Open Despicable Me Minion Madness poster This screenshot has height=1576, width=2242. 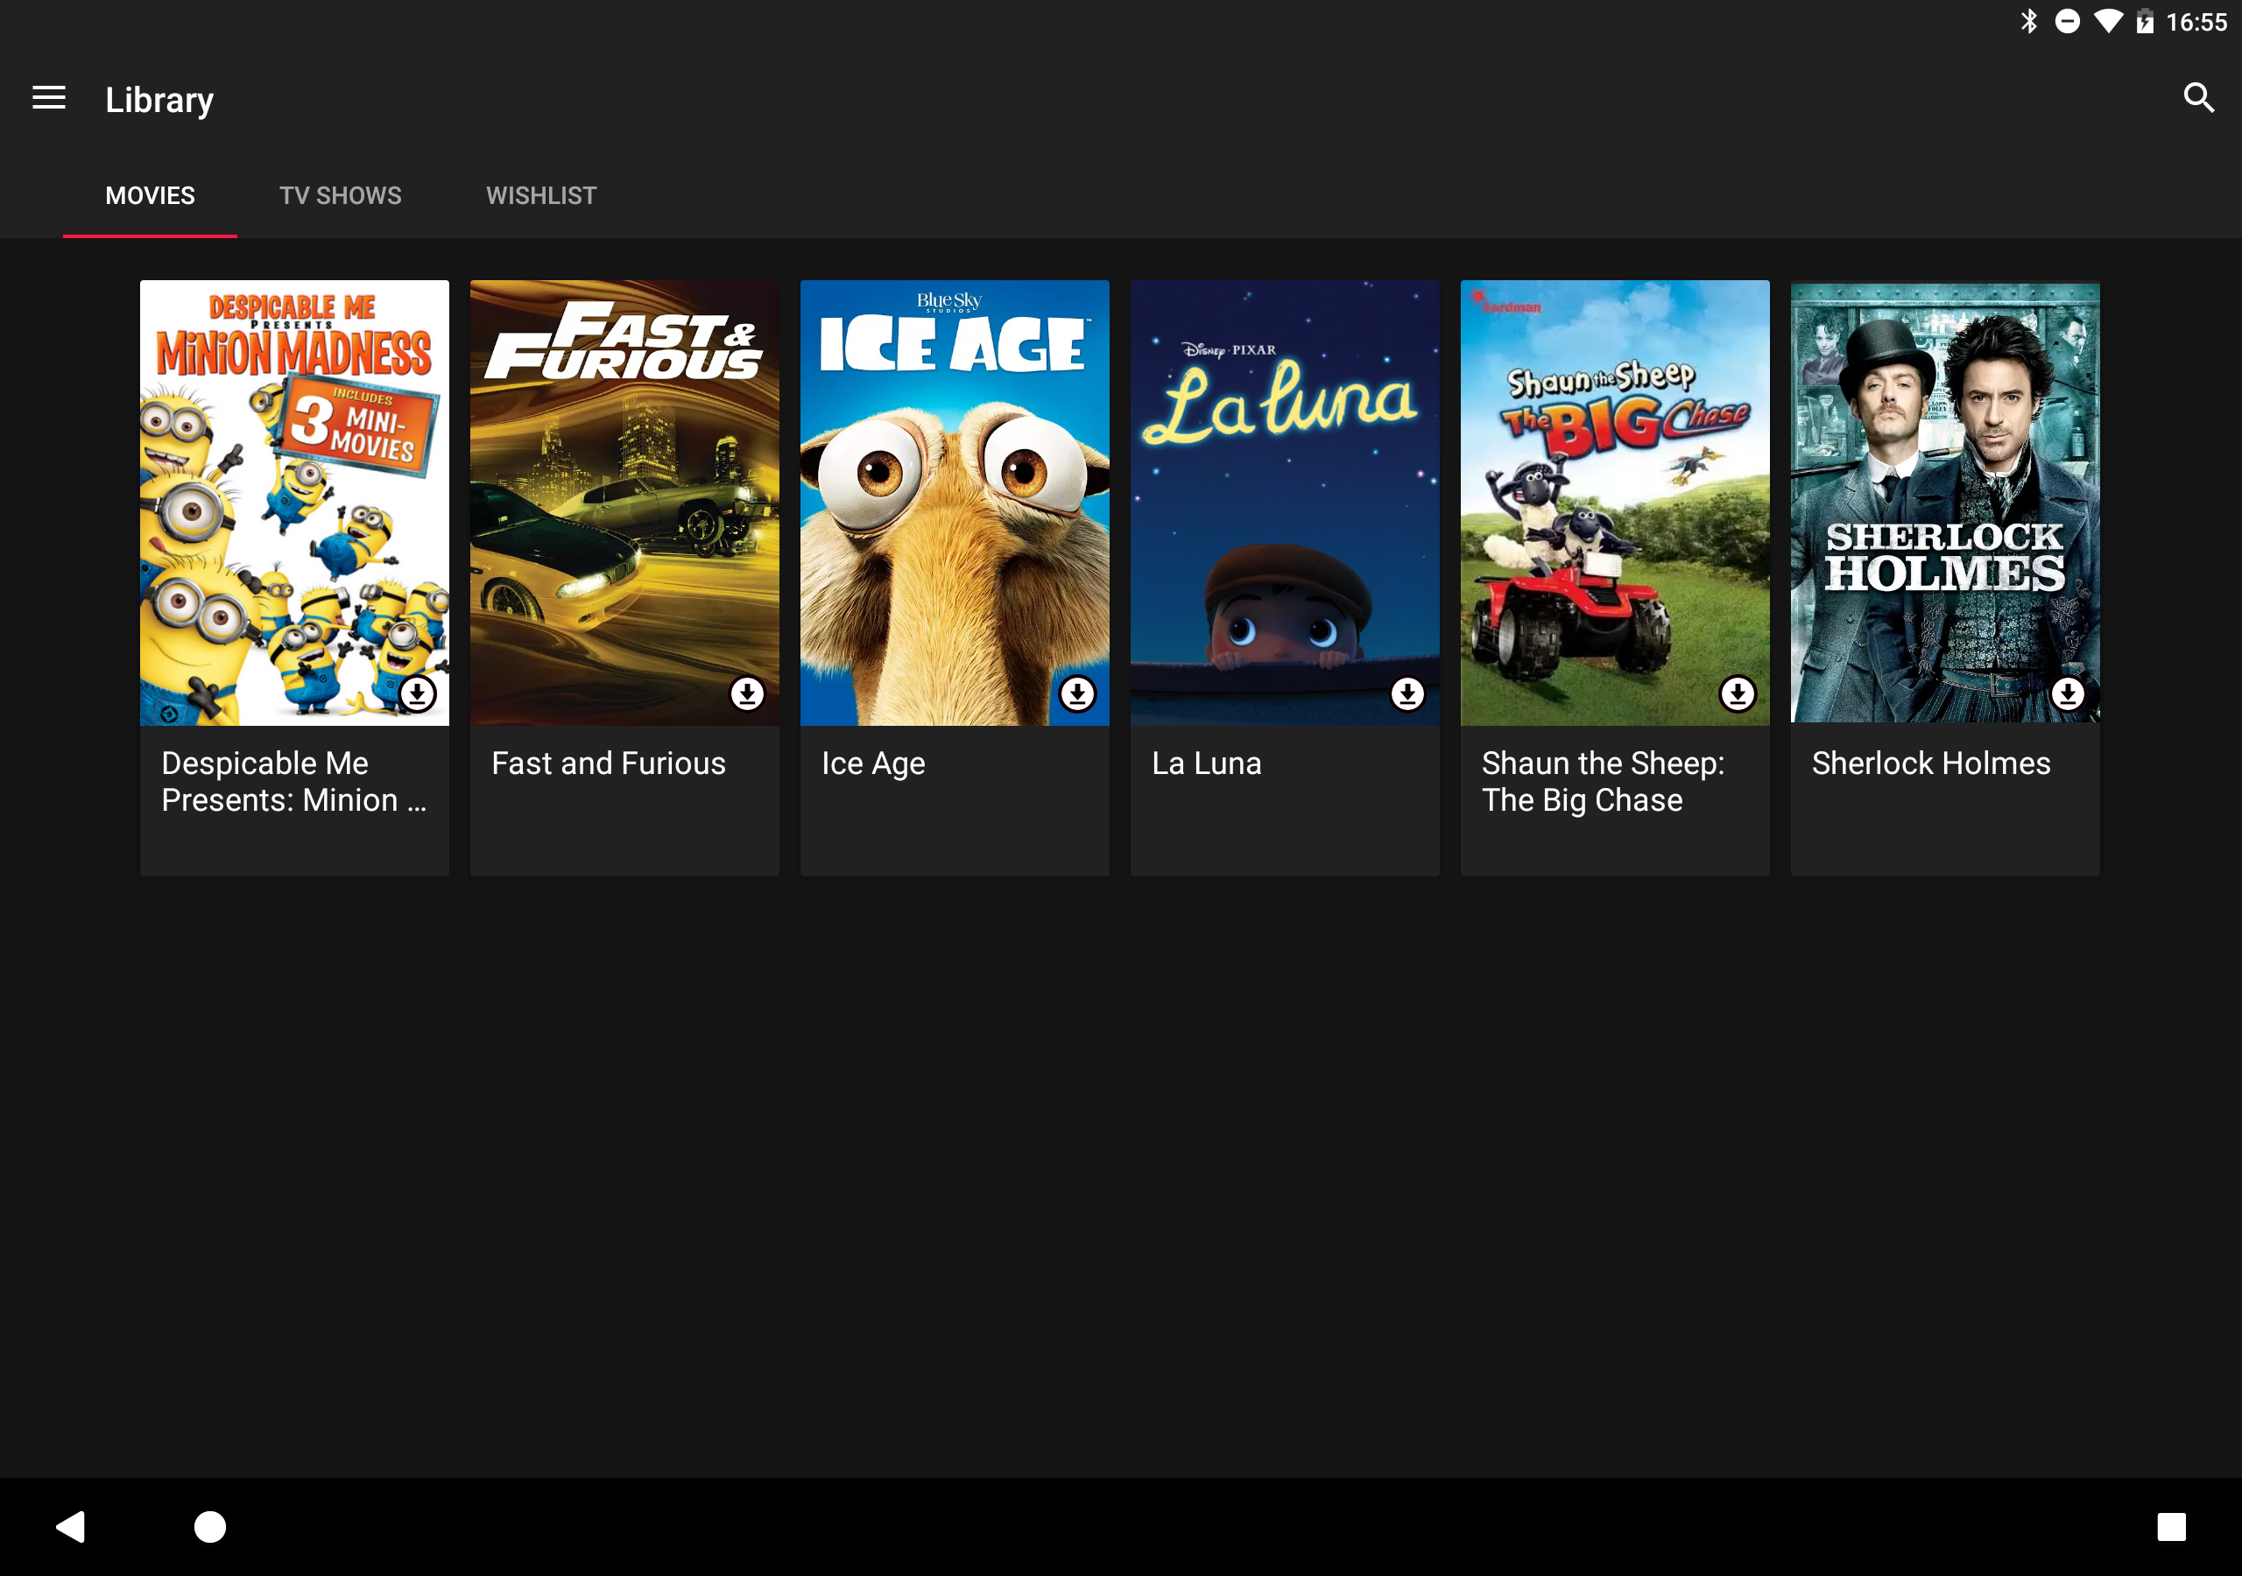coord(295,503)
